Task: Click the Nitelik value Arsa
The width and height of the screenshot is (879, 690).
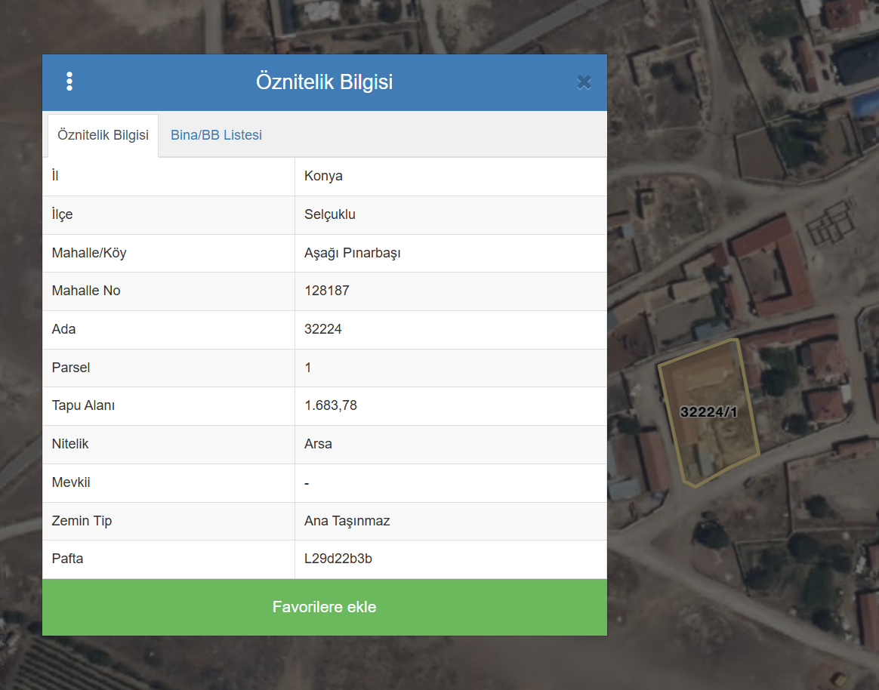Action: click(318, 444)
